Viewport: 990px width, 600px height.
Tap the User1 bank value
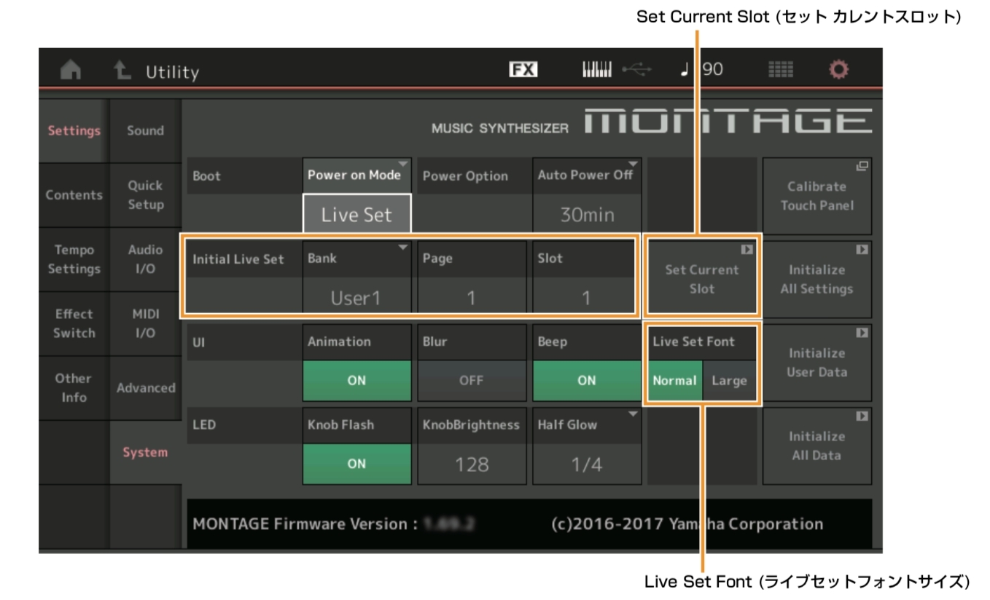(x=357, y=297)
